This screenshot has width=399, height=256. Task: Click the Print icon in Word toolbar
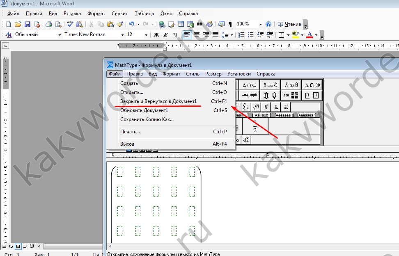click(48, 24)
